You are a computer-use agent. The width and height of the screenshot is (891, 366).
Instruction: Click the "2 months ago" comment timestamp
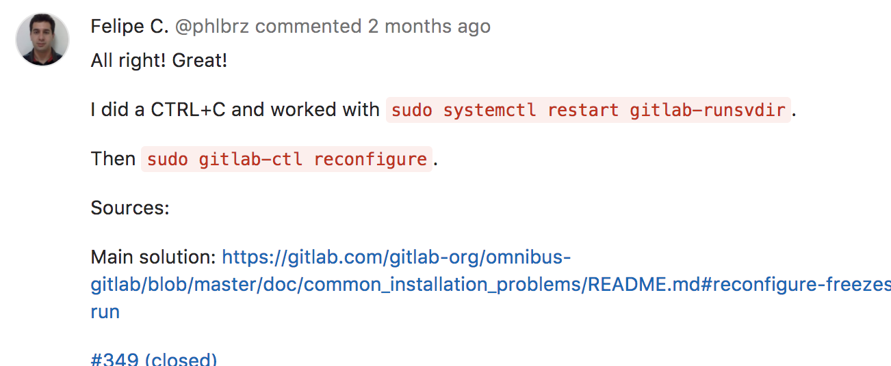click(429, 27)
